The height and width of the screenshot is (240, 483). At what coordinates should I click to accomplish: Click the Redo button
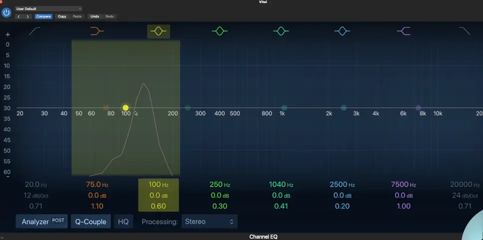110,16
